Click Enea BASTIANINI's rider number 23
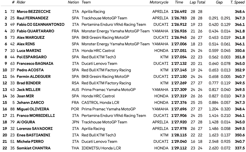Screen dimensions: 246x152 (x=12, y=135)
